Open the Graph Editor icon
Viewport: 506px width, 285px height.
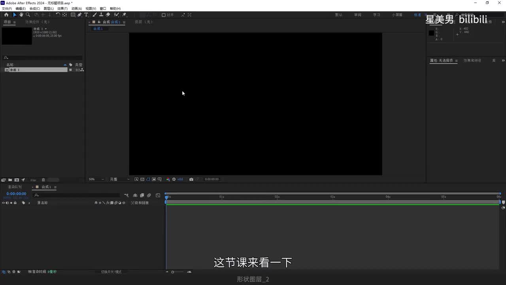(x=158, y=195)
